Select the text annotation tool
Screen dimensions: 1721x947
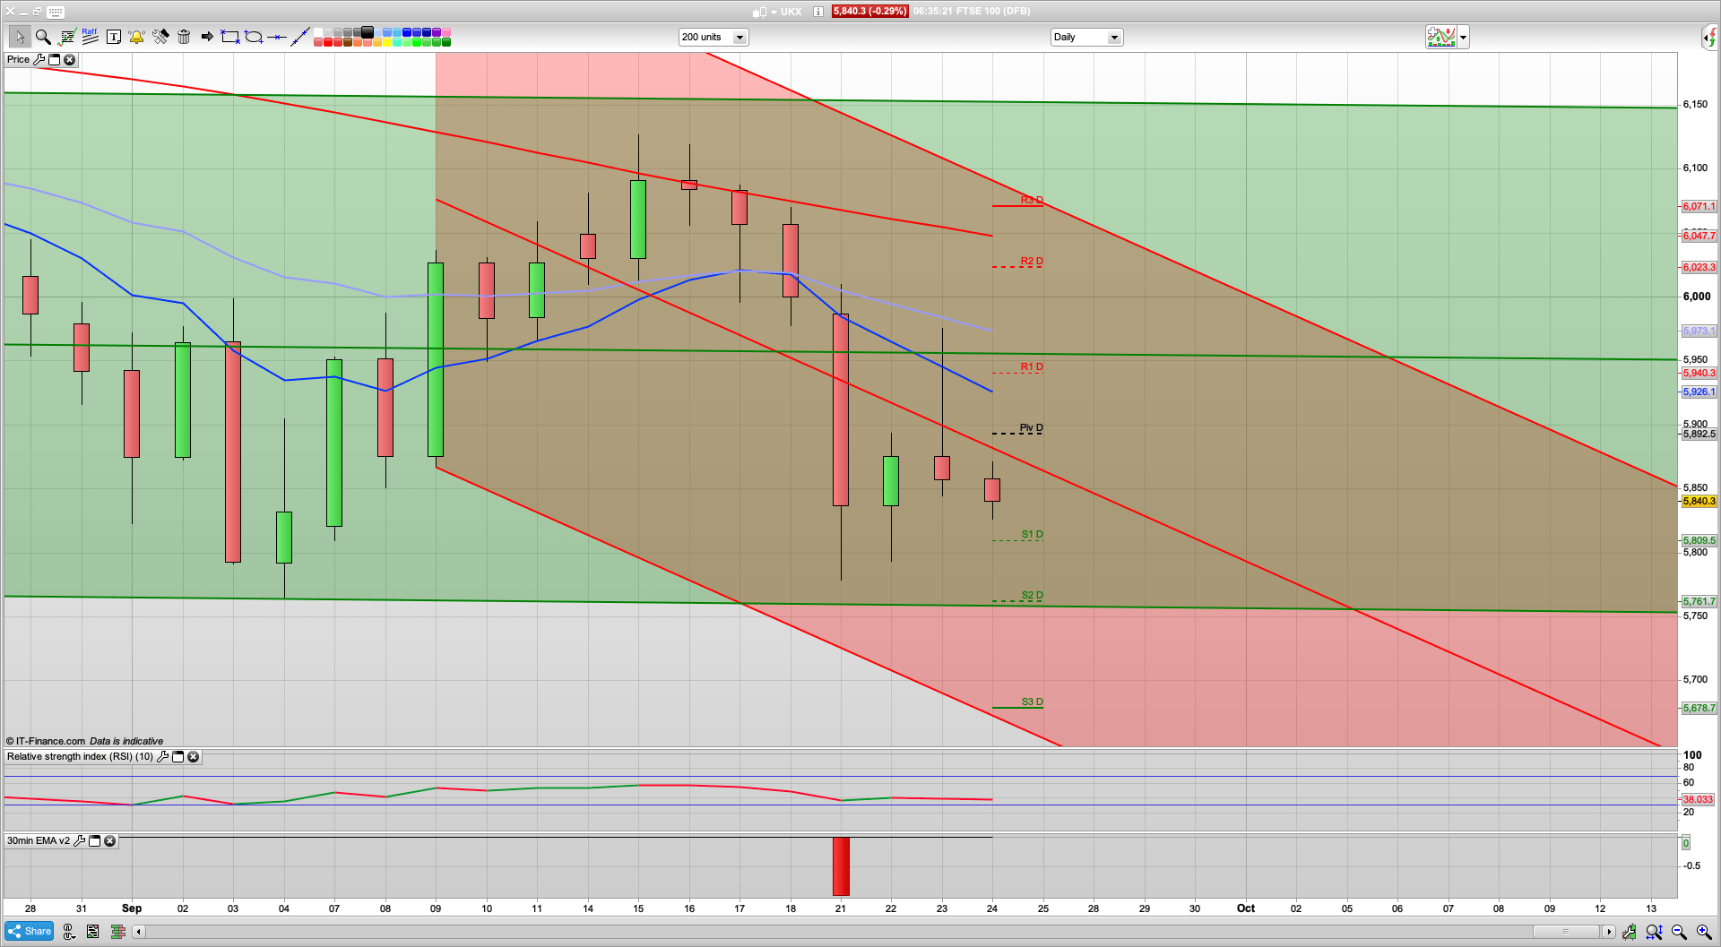(114, 37)
